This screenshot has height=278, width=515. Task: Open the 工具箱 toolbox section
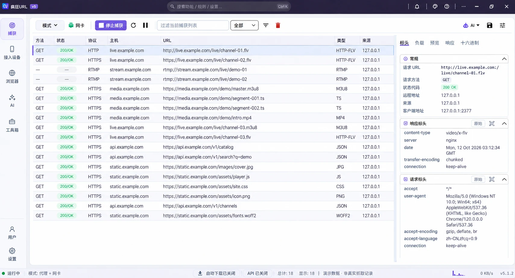[12, 125]
